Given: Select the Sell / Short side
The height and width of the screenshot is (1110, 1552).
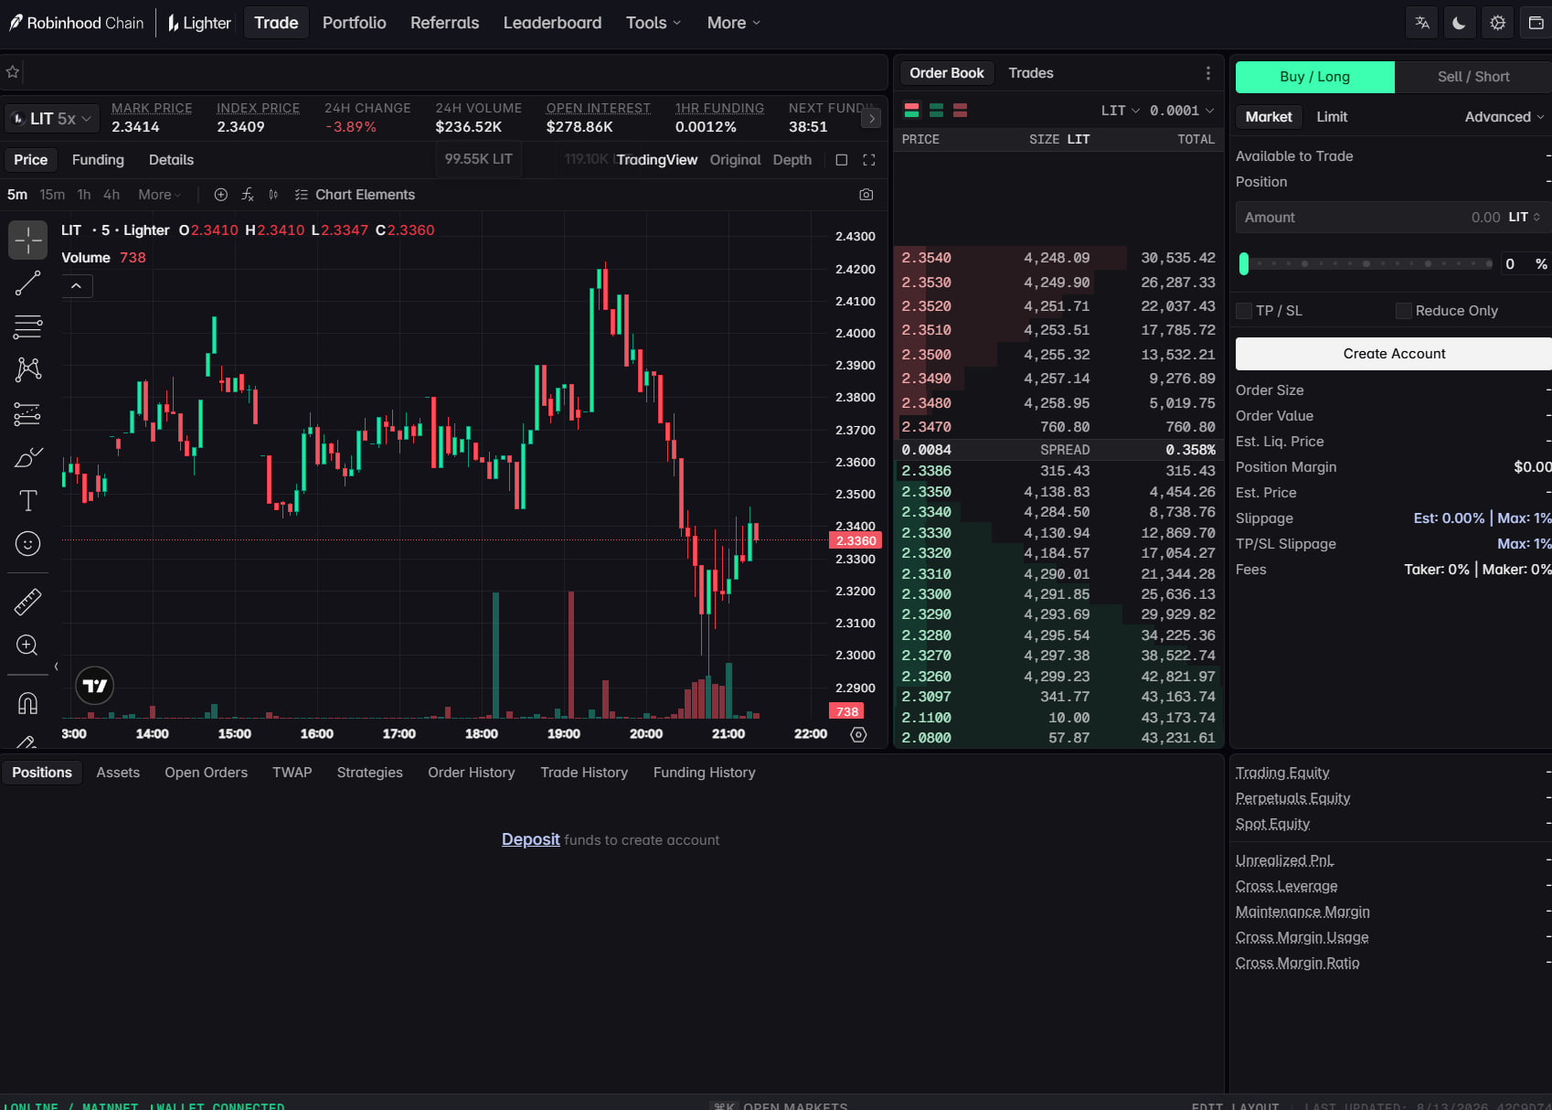Looking at the screenshot, I should tap(1473, 77).
